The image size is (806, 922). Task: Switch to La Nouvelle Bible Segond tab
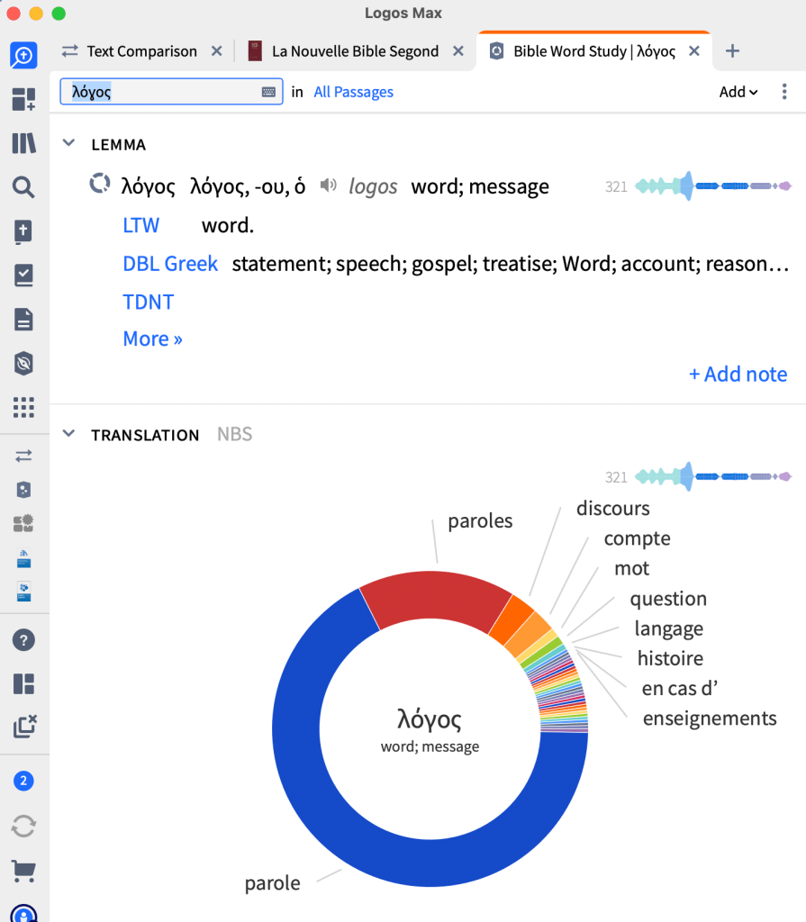coord(355,51)
